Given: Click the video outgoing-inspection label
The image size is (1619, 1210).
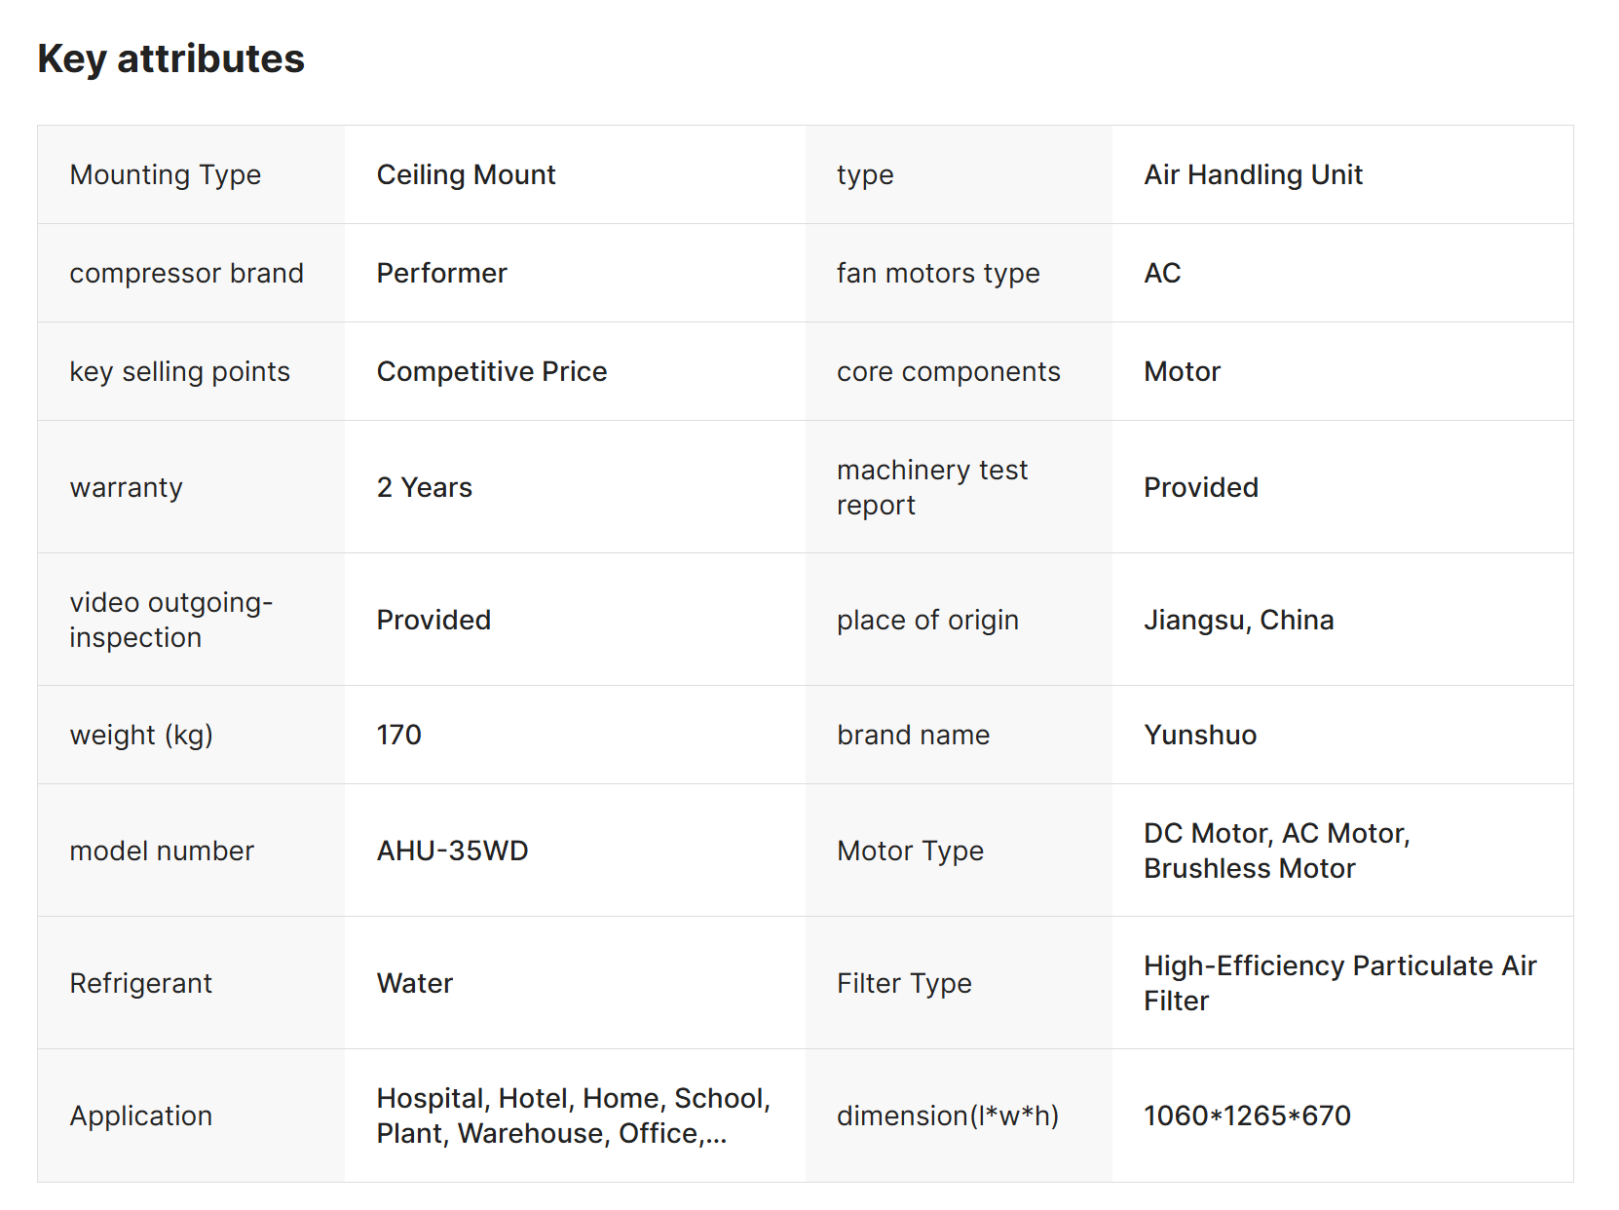Looking at the screenshot, I should tap(170, 621).
